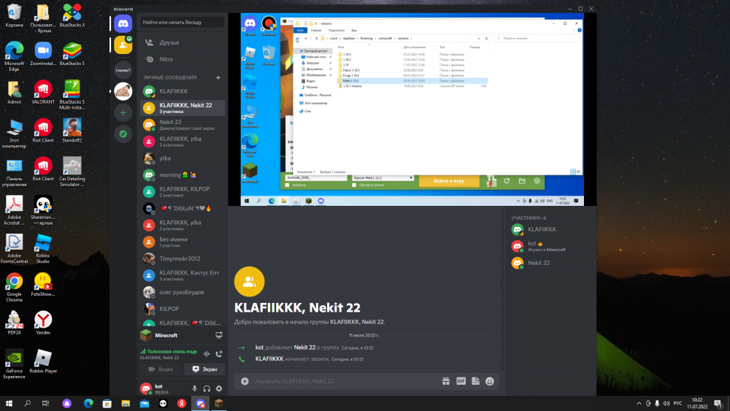Viewport: 730px width, 411px height.
Task: Select Корзина recycle bin icon
Action: [14, 15]
